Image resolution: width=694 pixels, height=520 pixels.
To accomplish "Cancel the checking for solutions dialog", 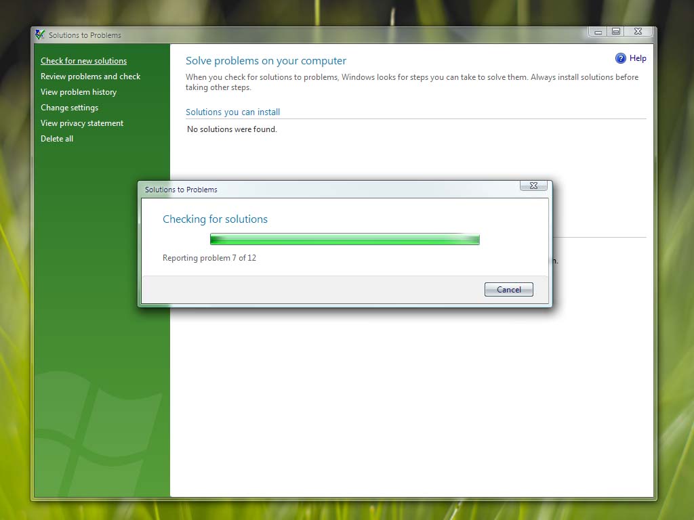I will click(508, 289).
